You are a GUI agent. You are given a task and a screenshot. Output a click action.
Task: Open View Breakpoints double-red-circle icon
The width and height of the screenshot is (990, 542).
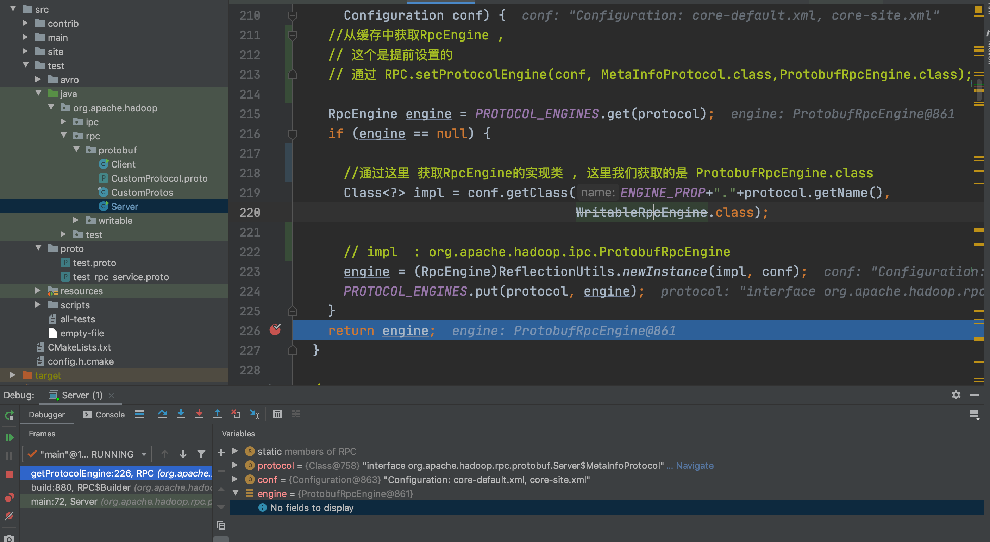coord(9,497)
